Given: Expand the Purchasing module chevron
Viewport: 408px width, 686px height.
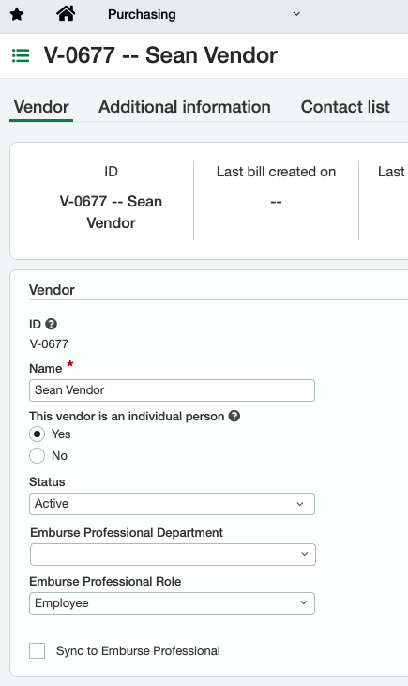Looking at the screenshot, I should coord(296,14).
